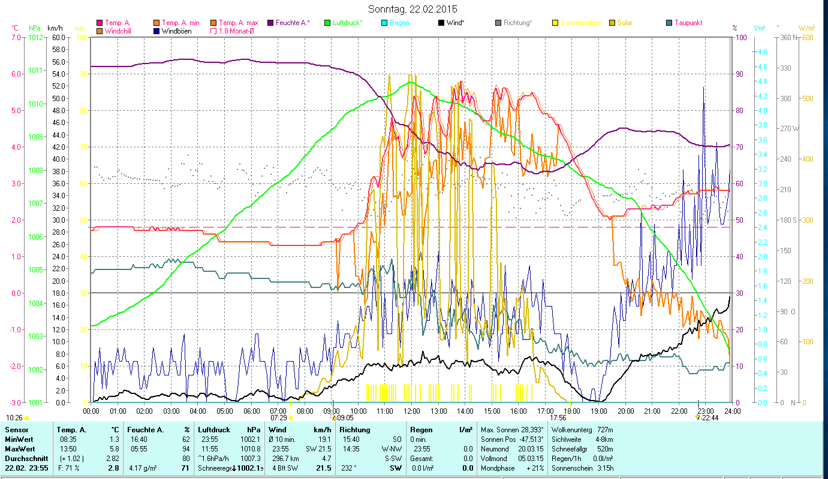Image resolution: width=828 pixels, height=479 pixels.
Task: Toggle the 1.8 Monat-Ø legend checkbox
Action: 213,31
